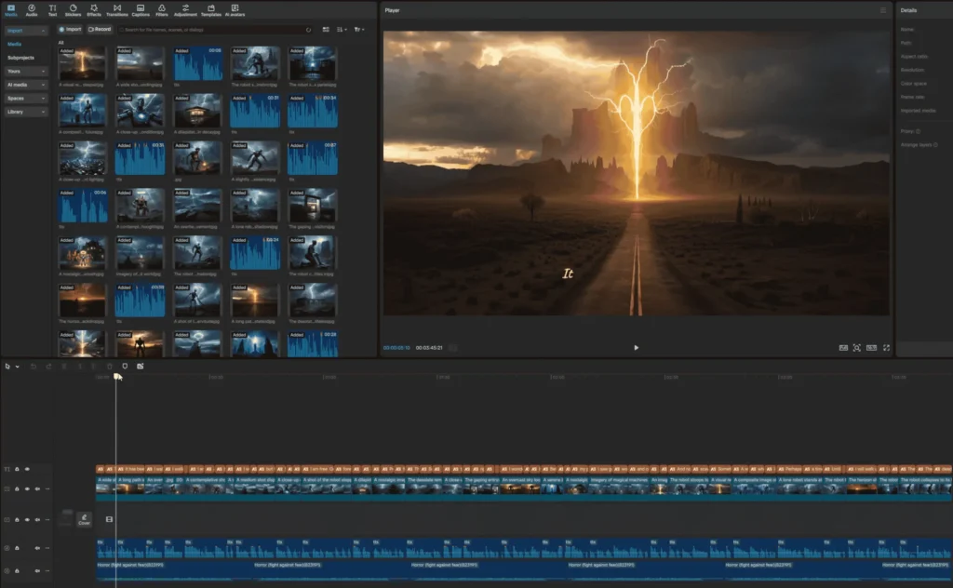The width and height of the screenshot is (953, 588).
Task: Select the pointer select tool
Action: coord(7,367)
